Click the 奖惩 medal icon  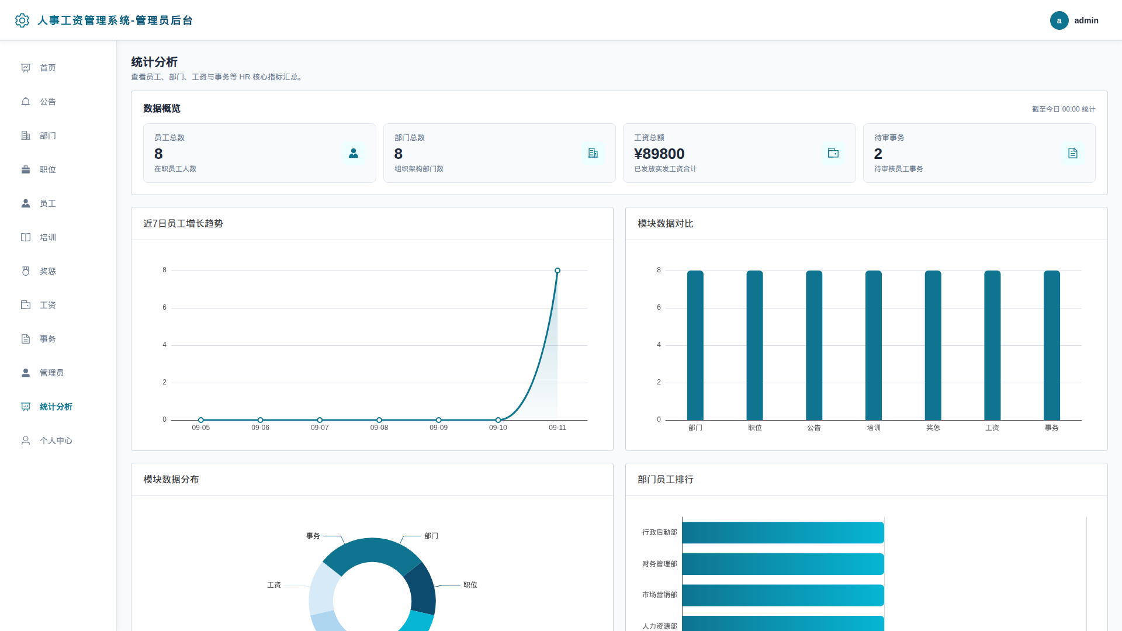pyautogui.click(x=26, y=271)
